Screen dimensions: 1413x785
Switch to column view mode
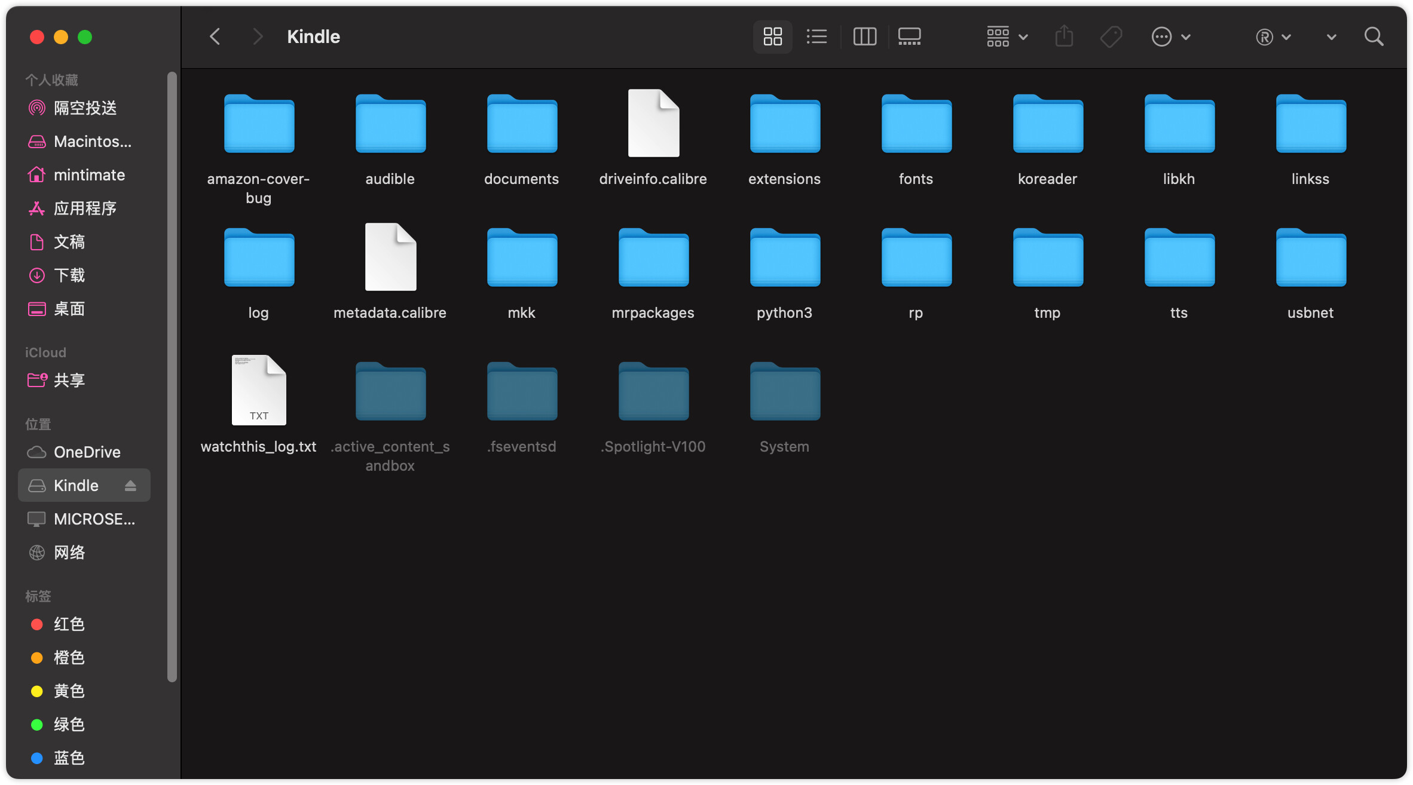(864, 37)
